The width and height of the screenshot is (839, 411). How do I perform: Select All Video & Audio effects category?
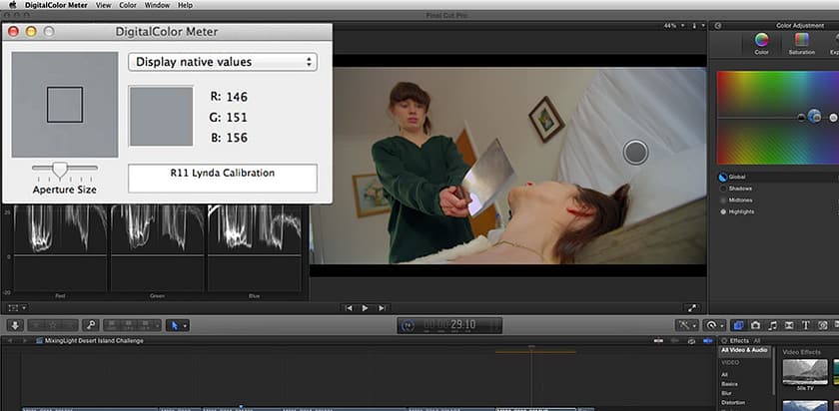tap(744, 350)
